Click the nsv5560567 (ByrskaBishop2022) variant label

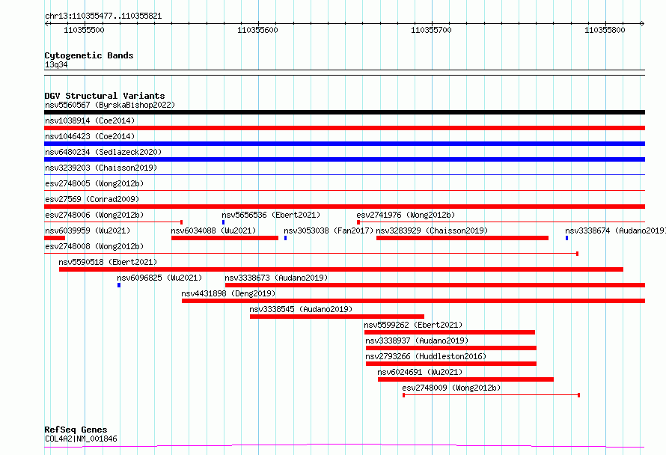click(110, 105)
